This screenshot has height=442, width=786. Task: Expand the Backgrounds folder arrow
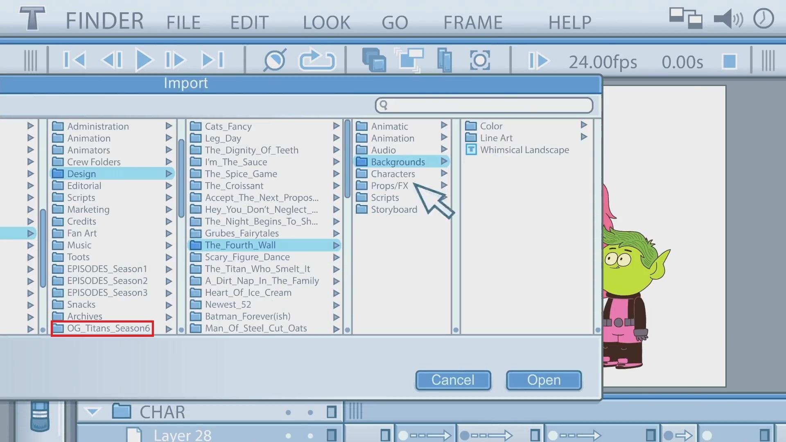pos(444,161)
